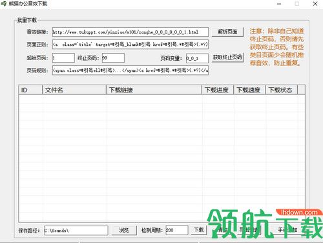
Task: Click the 文件名 column header
Action: point(74,90)
